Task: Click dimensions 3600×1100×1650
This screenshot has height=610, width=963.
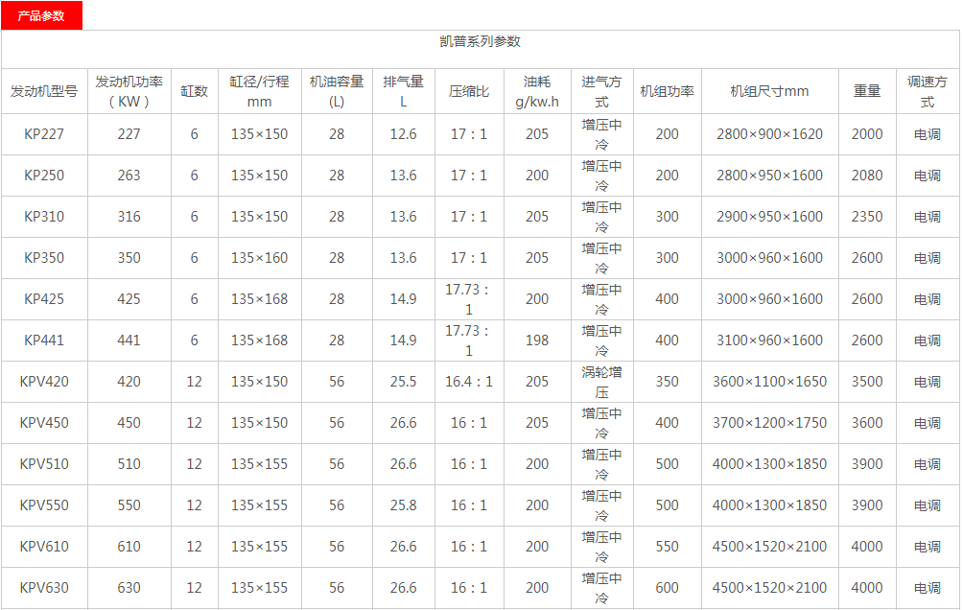Action: point(769,382)
